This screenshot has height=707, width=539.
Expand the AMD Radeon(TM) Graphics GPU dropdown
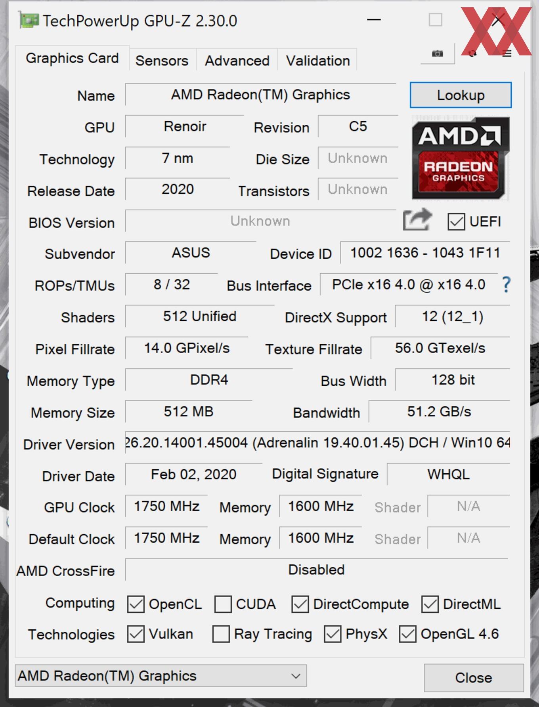tap(161, 676)
